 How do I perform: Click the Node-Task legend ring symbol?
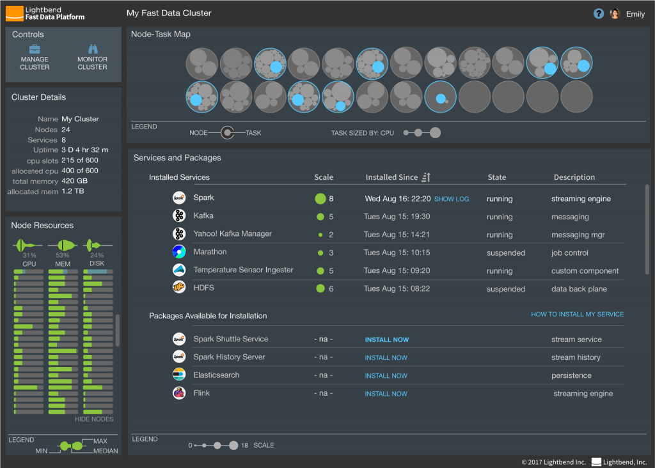click(x=227, y=133)
